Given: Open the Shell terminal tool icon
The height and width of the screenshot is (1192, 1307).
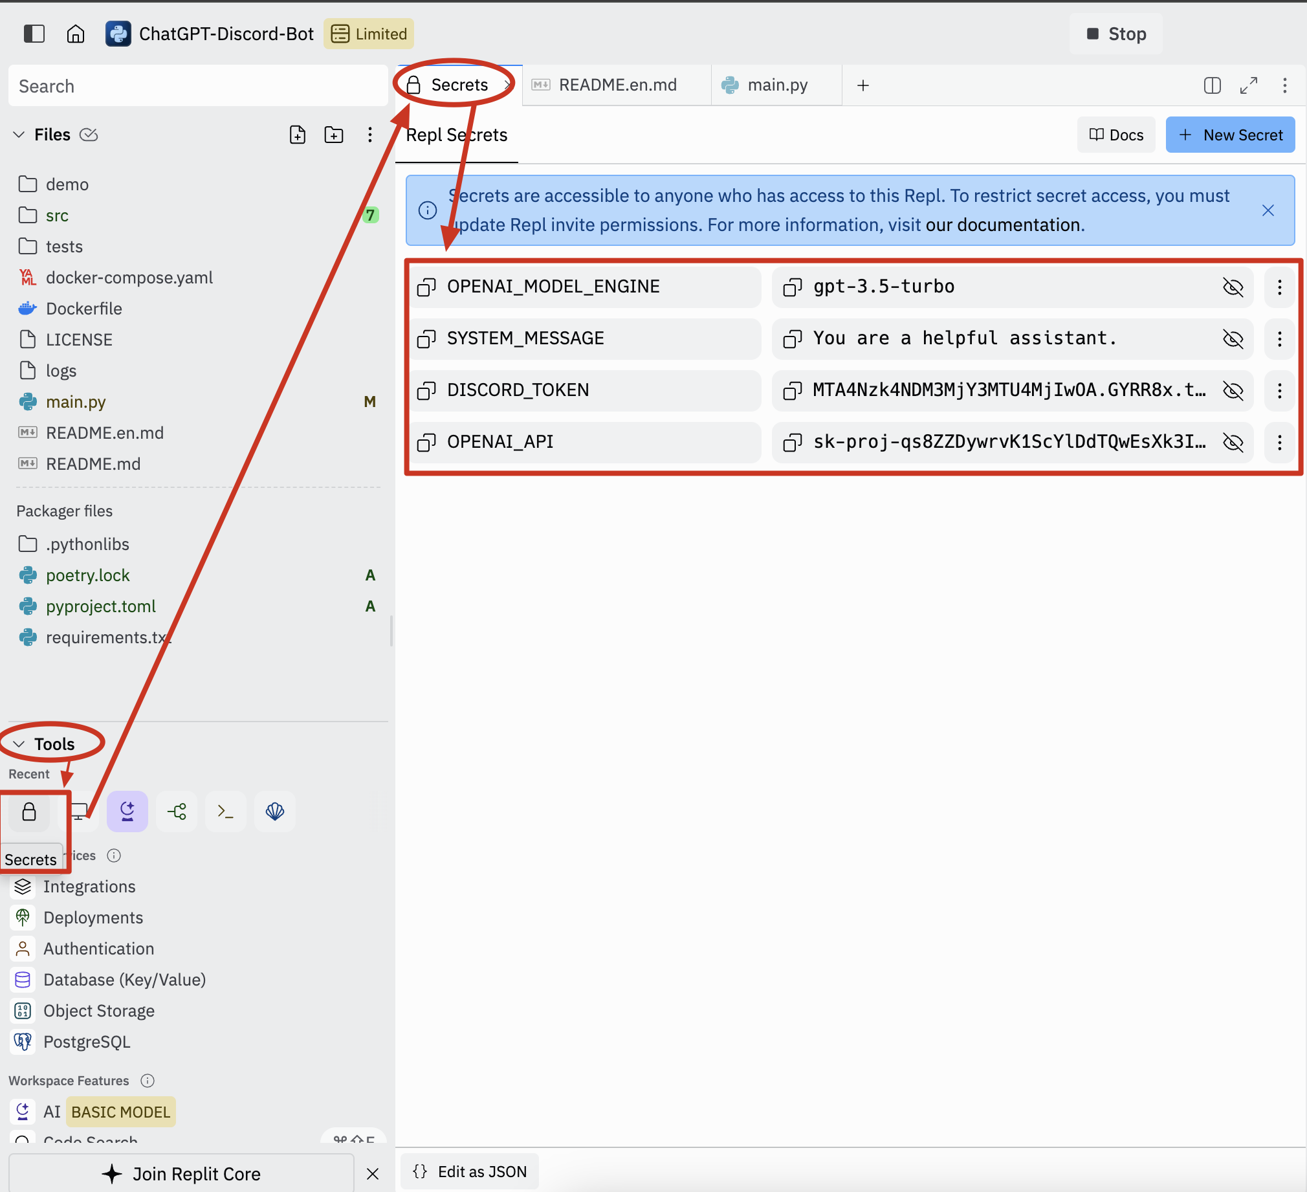Looking at the screenshot, I should pos(226,811).
